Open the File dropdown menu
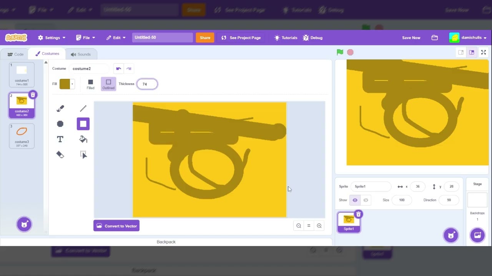Screen dimensions: 492x276 click(x=86, y=38)
